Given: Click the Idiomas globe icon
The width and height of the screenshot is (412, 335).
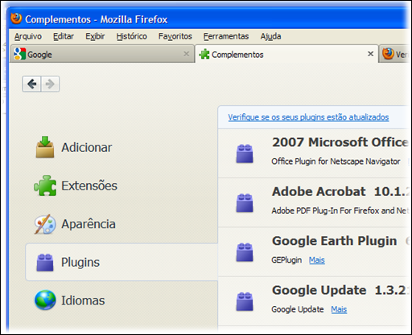Looking at the screenshot, I should (45, 300).
